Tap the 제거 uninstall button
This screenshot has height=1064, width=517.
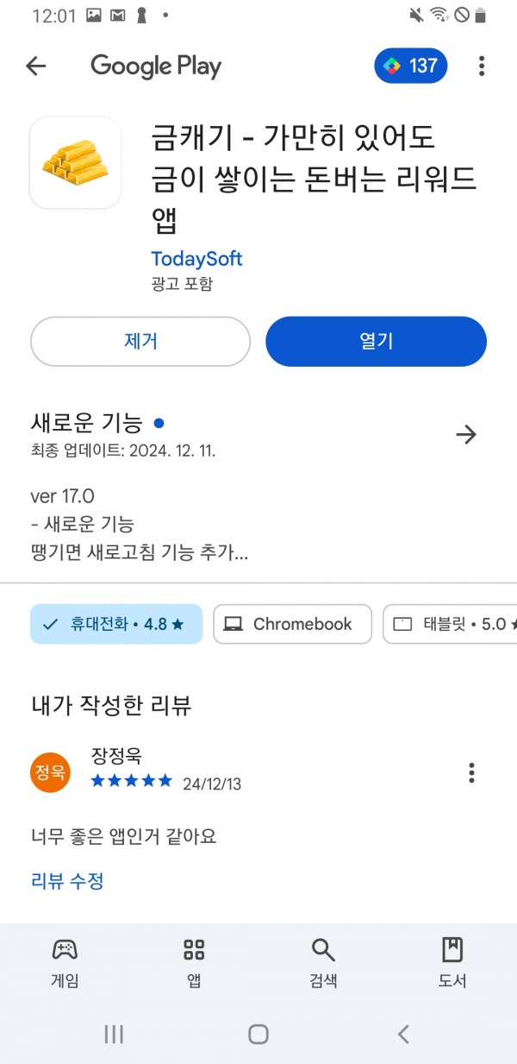click(140, 342)
